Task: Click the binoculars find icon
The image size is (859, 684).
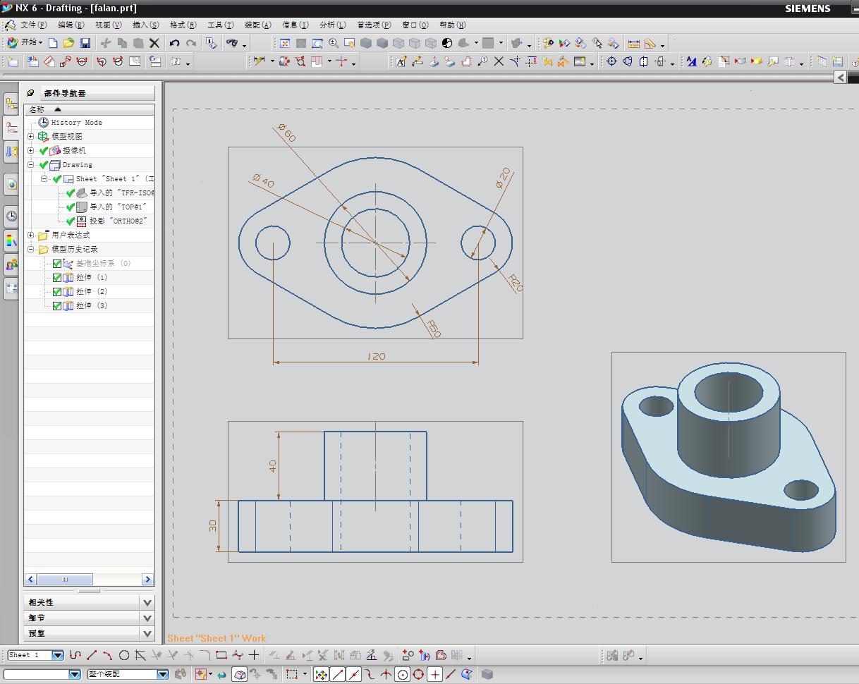Action: point(232,43)
